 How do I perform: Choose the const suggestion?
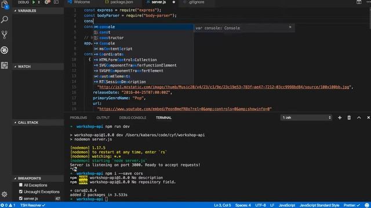(x=143, y=32)
